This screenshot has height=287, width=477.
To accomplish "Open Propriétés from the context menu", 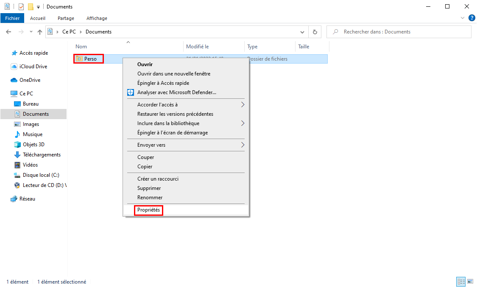I will click(186, 210).
